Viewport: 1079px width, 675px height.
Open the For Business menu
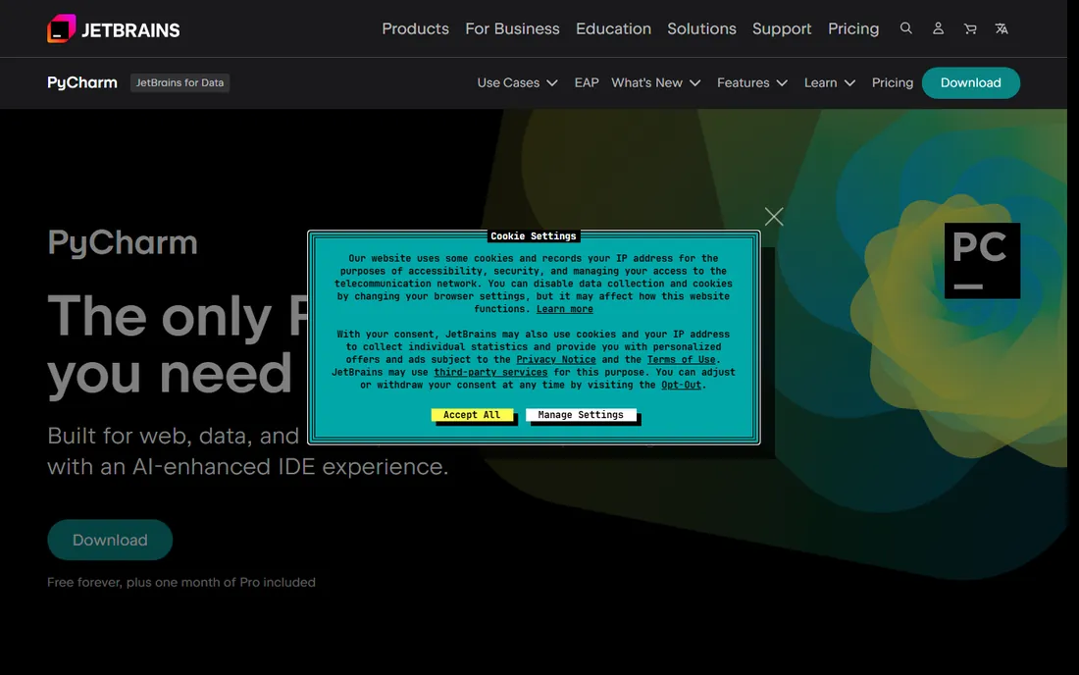(x=512, y=28)
